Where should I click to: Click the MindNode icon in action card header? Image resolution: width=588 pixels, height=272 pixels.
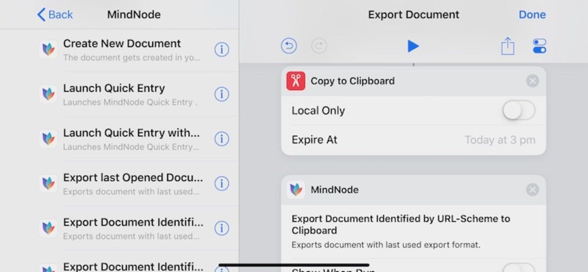[296, 190]
